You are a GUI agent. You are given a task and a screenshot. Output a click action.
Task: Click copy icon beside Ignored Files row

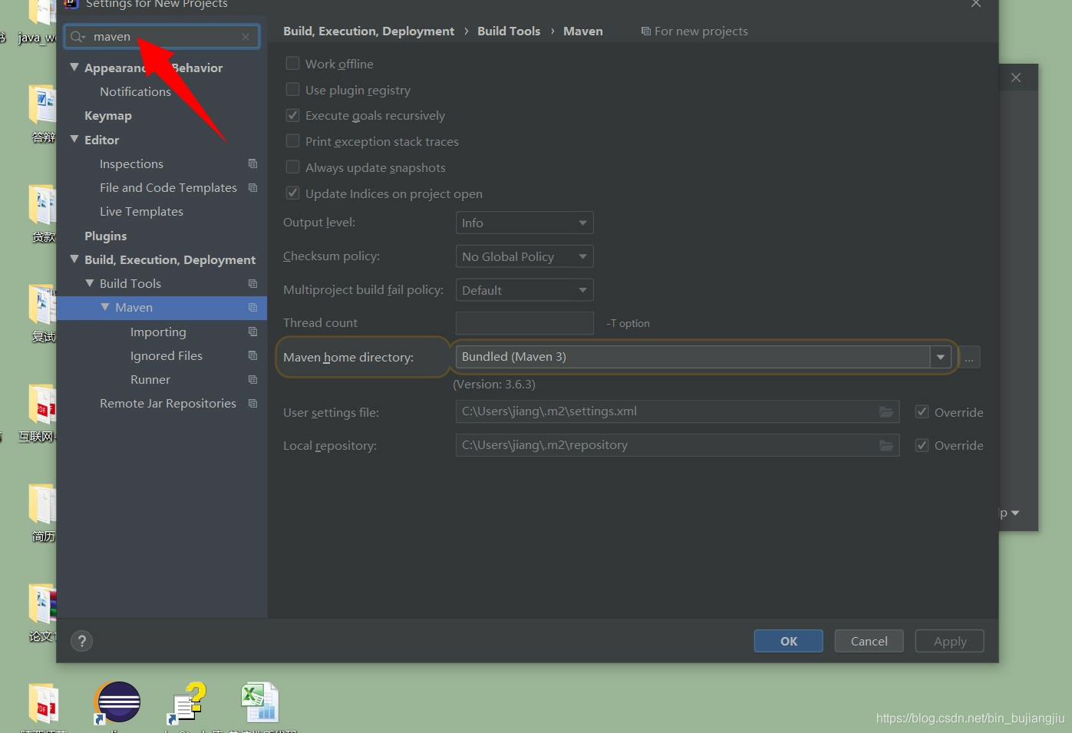pos(252,355)
